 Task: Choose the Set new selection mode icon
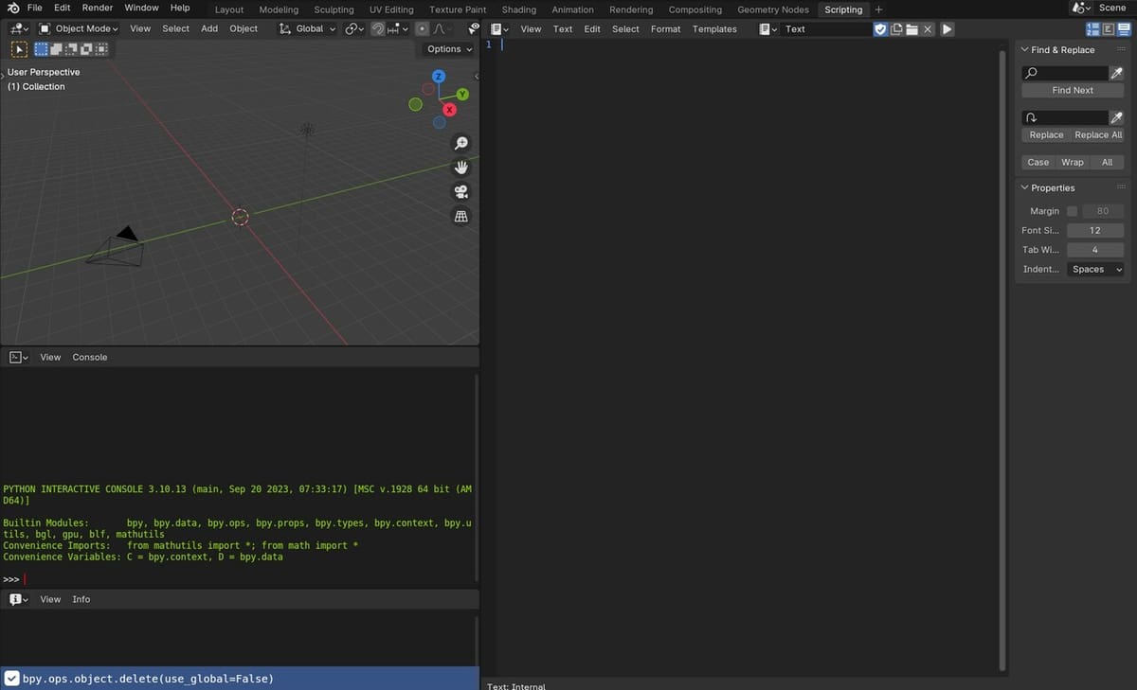click(42, 48)
